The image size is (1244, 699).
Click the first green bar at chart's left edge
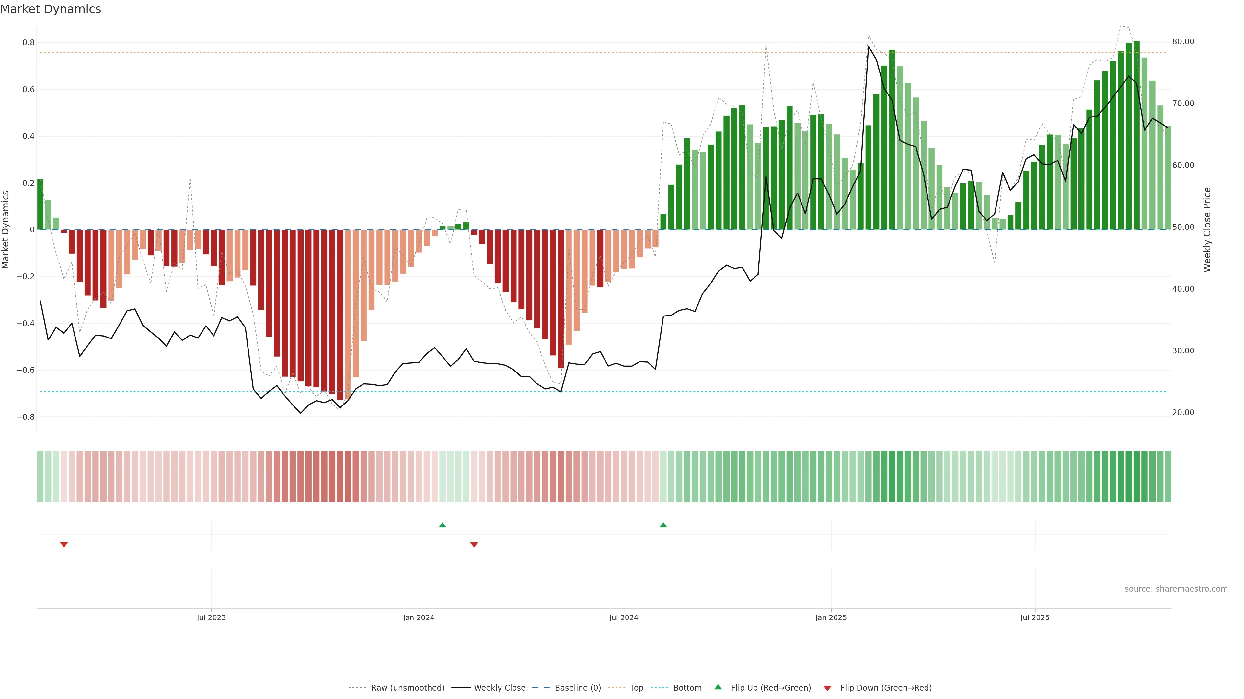(40, 205)
